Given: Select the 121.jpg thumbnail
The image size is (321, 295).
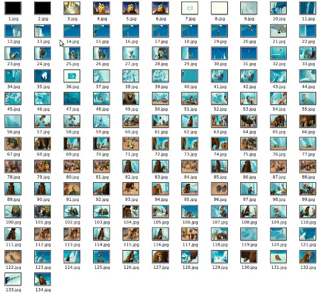Looking at the screenshot, I should point(308,234).
